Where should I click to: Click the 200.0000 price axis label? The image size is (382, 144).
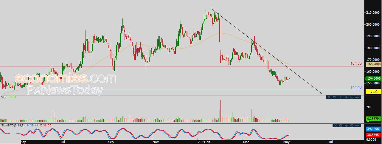coord(373,24)
